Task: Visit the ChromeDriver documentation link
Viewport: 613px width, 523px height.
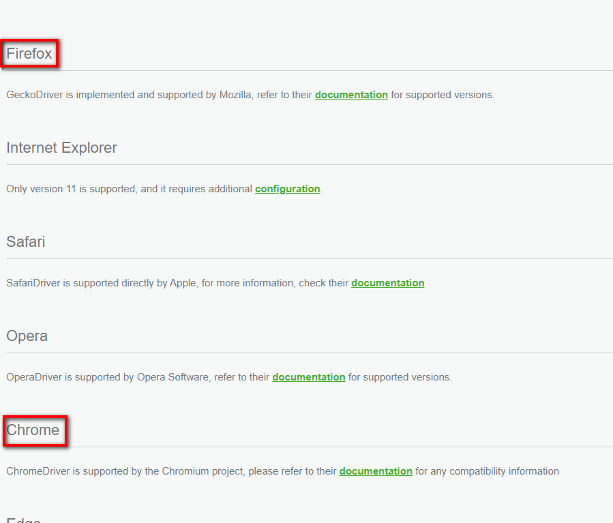Action: 376,471
